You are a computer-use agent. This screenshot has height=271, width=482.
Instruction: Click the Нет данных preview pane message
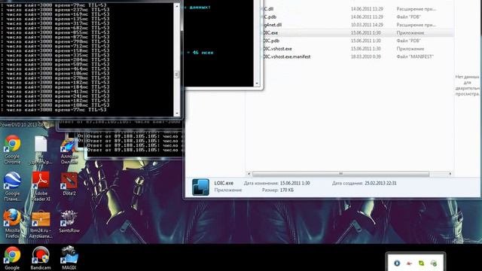tap(467, 85)
